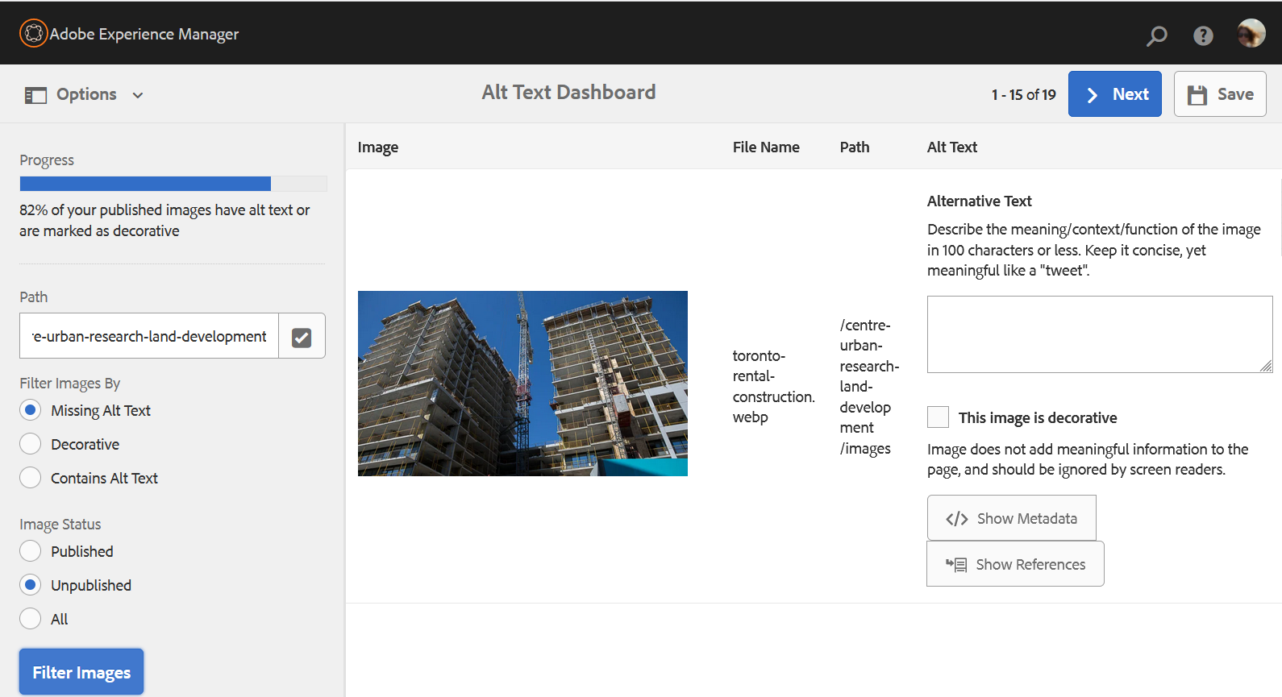Open the help question mark icon

[x=1203, y=35]
